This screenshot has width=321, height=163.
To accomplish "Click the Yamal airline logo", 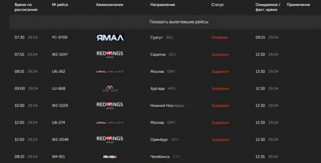I will pos(110,38).
